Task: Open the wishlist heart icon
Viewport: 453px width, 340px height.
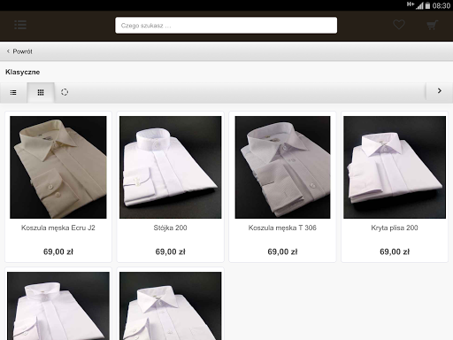Action: click(399, 25)
